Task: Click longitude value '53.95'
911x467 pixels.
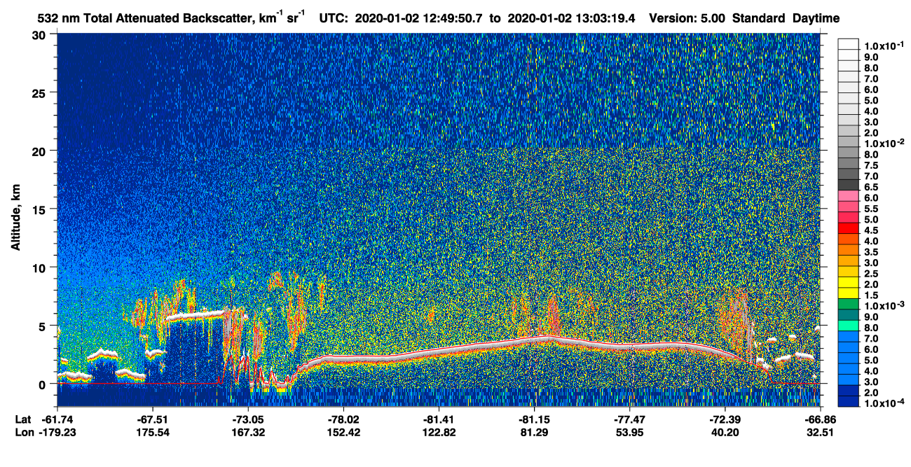Action: click(x=629, y=433)
